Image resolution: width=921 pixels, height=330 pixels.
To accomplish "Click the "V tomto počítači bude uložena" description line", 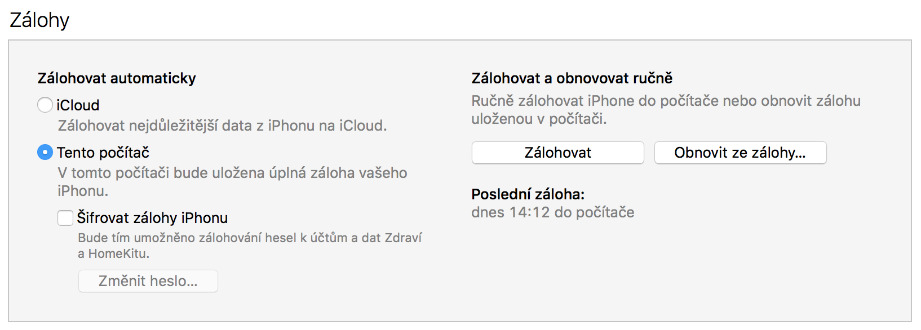I will (232, 173).
